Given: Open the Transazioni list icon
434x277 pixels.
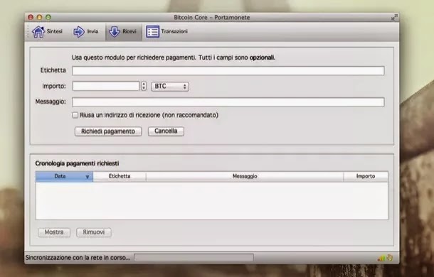Looking at the screenshot, I should tap(152, 32).
